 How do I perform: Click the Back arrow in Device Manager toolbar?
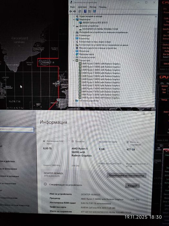coord(71,11)
